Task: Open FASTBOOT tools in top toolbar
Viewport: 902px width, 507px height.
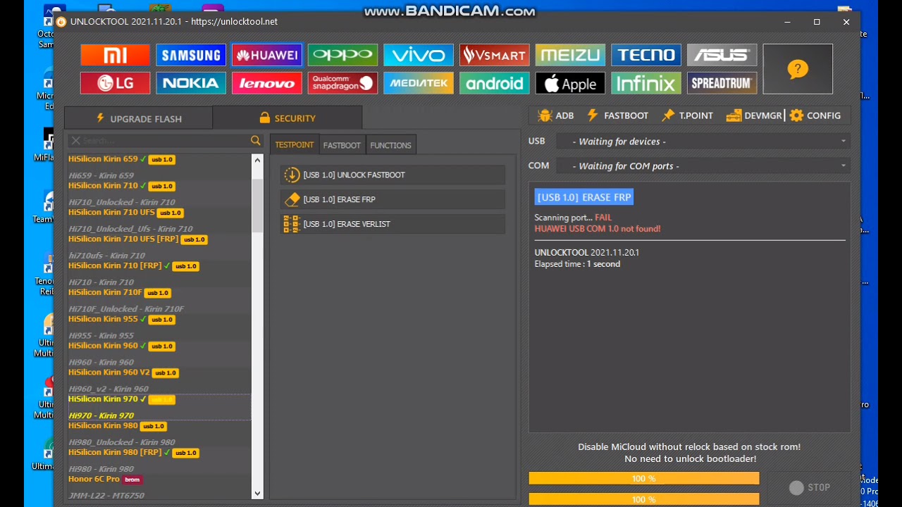Action: [617, 115]
